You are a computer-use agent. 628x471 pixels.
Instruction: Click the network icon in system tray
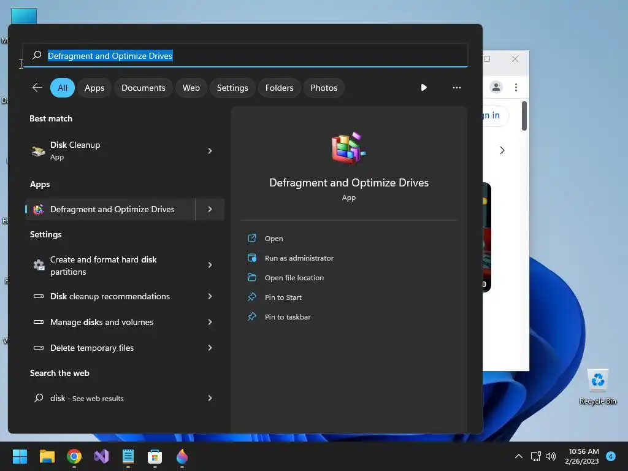coord(535,456)
